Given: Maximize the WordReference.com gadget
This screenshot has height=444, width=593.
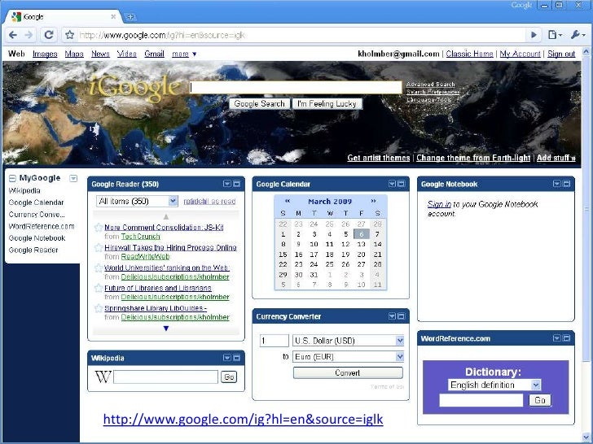Looking at the screenshot, I should tap(567, 338).
